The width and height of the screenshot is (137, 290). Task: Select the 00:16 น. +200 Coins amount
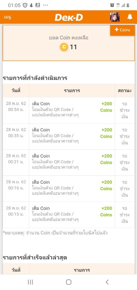(x=106, y=185)
